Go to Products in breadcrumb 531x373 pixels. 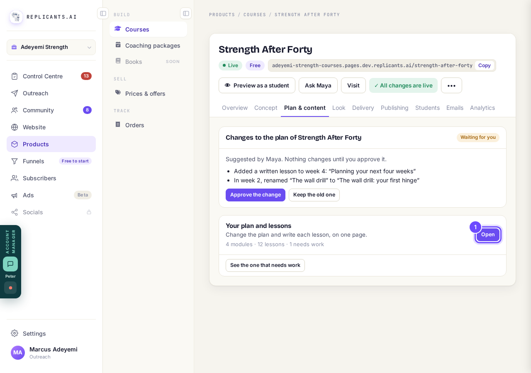tap(222, 15)
